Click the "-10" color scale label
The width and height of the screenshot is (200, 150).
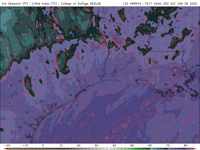(x=25, y=145)
